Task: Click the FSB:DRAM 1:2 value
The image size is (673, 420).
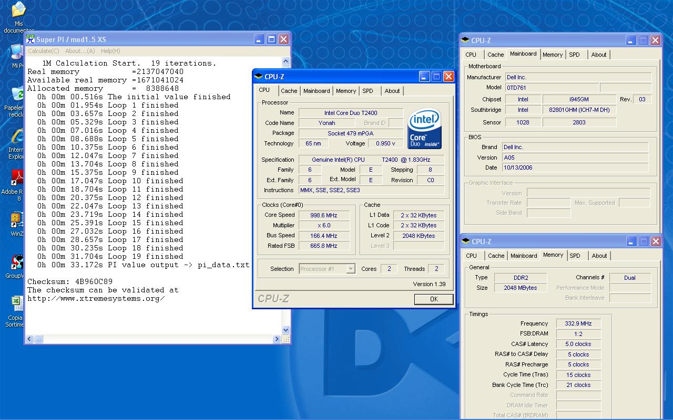Action: [x=578, y=334]
